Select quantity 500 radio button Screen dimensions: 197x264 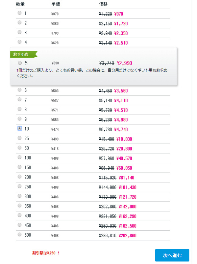coord(20,234)
